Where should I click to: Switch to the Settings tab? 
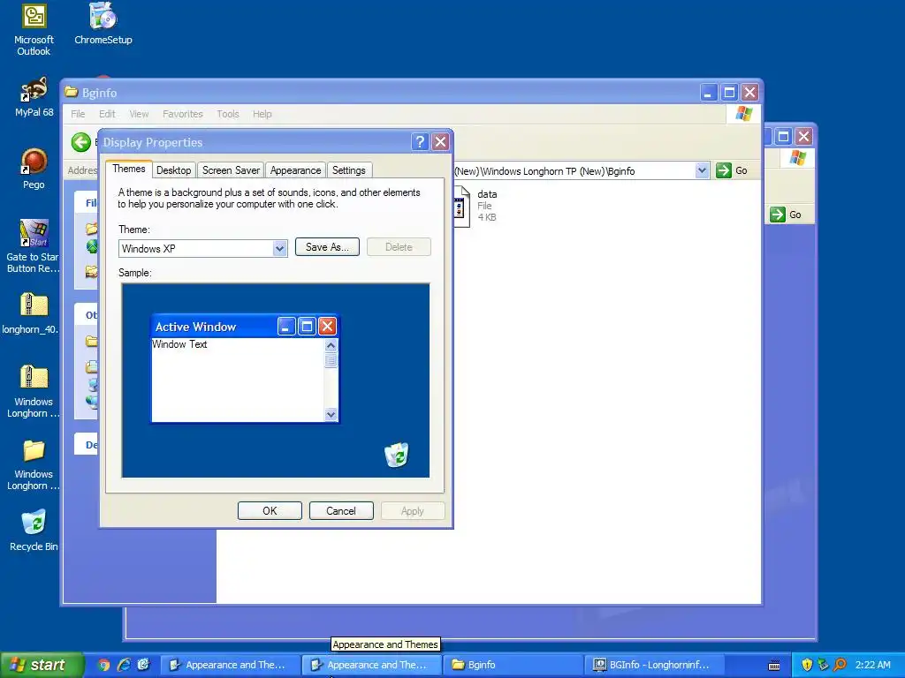click(348, 170)
